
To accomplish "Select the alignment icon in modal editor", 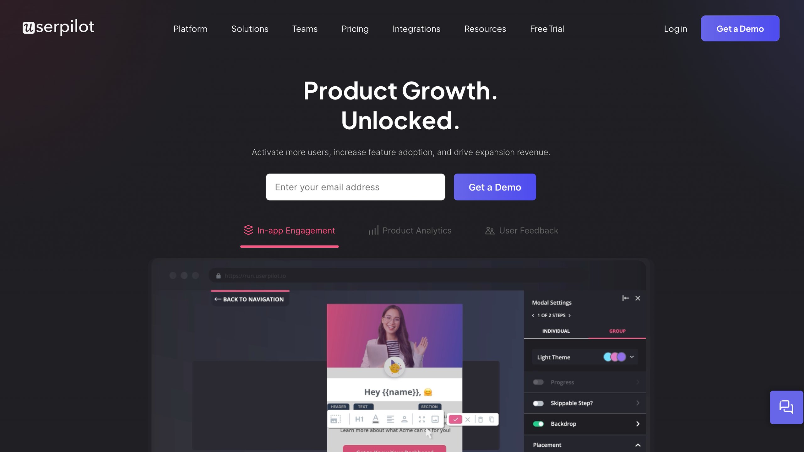I will tap(388, 419).
